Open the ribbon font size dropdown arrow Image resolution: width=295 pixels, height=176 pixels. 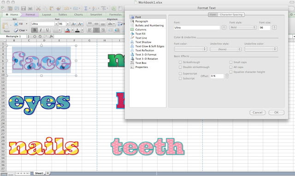pos(68,24)
